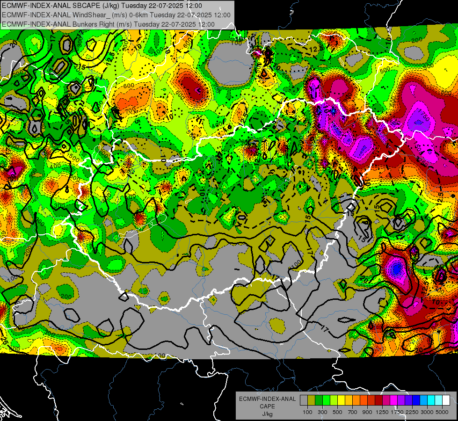Select the gray swatch in CAPE legend
The image size is (458, 421).
tap(304, 400)
